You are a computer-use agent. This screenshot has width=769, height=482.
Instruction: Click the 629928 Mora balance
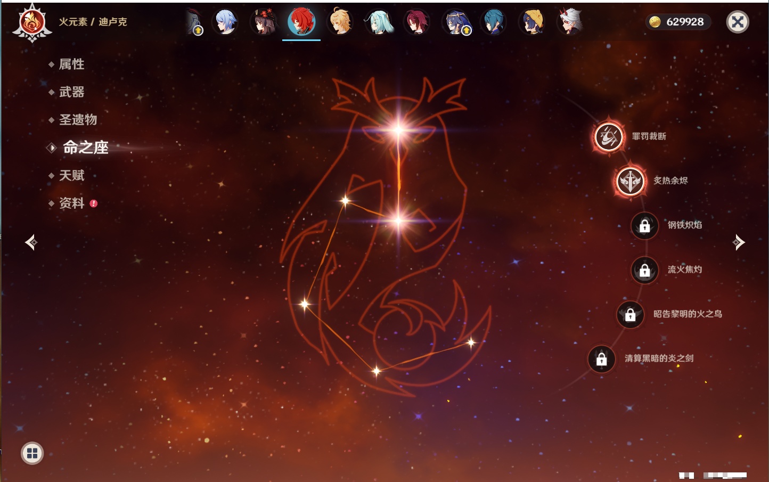685,22
